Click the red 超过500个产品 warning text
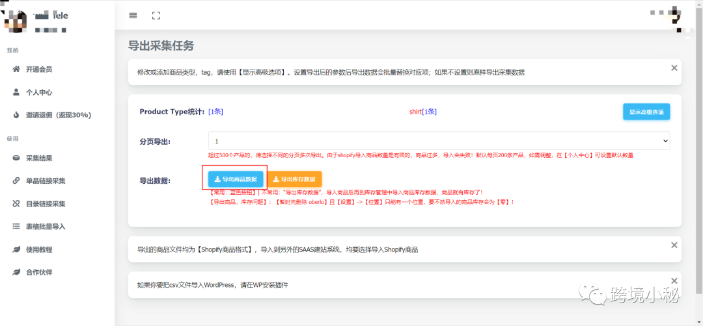Image resolution: width=703 pixels, height=326 pixels. (420, 155)
